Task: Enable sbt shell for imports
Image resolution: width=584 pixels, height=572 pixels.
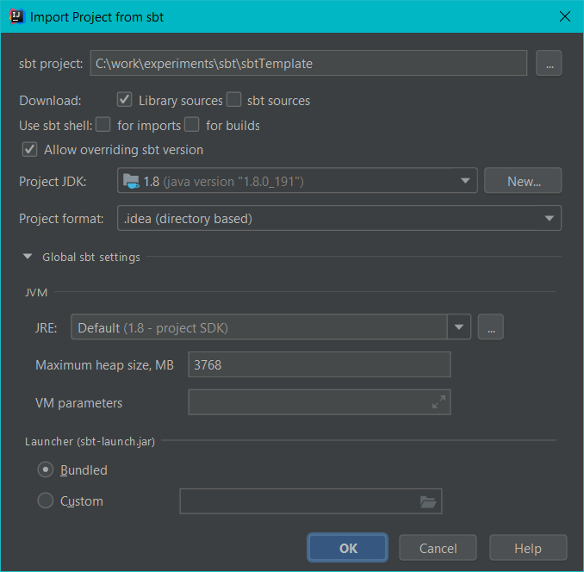Action: click(103, 125)
